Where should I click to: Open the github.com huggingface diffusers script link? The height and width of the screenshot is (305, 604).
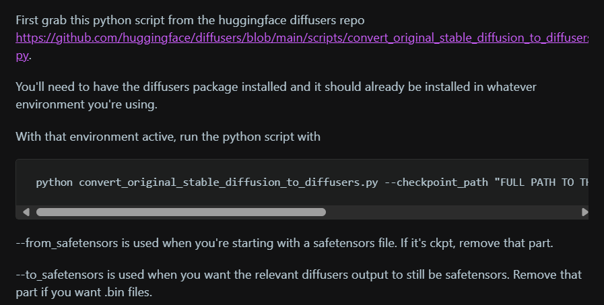[x=302, y=38]
